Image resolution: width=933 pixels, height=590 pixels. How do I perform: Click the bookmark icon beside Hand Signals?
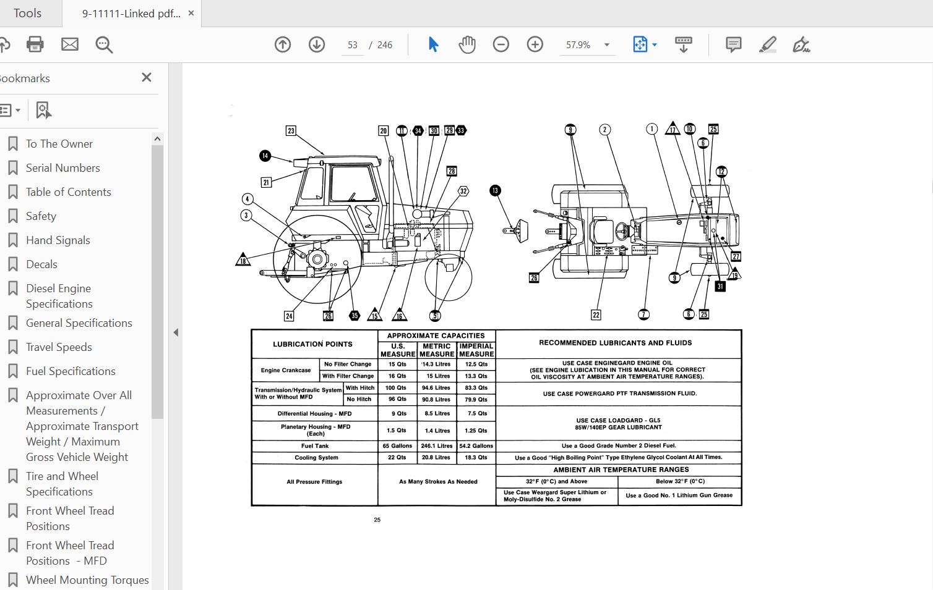point(12,240)
